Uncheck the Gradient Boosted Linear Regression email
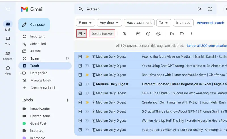 coord(80,84)
